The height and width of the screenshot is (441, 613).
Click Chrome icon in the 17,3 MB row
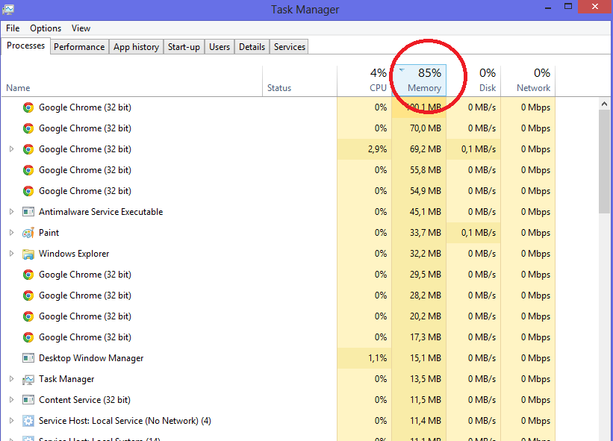click(28, 337)
